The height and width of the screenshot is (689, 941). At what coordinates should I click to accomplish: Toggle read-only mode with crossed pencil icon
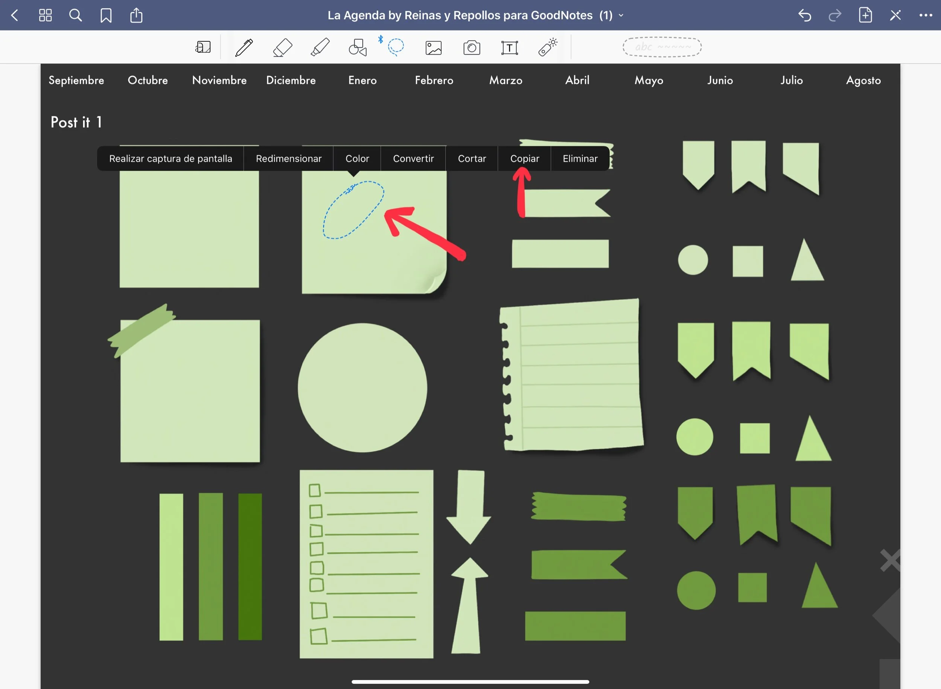895,15
